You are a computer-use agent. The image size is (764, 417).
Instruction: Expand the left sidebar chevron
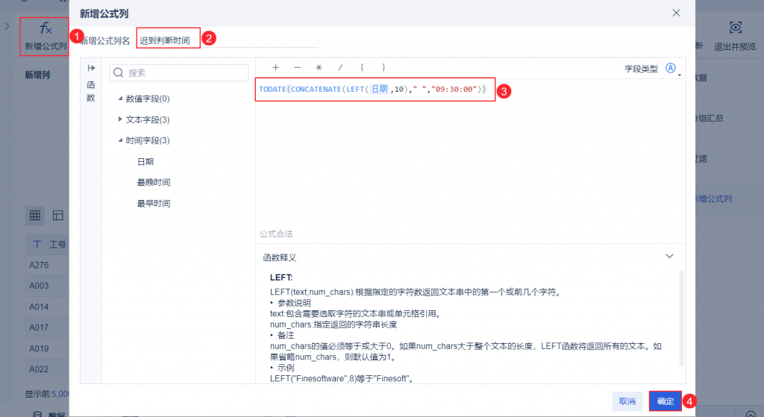pyautogui.click(x=7, y=26)
